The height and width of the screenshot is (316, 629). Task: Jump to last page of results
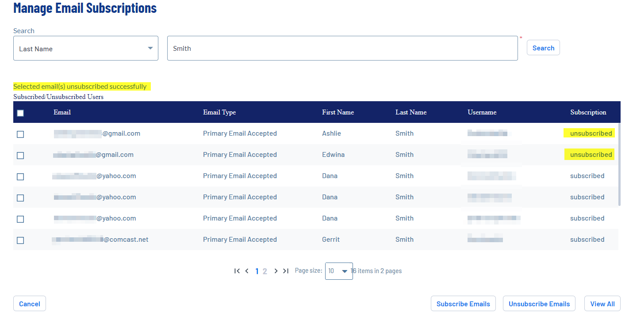[286, 271]
